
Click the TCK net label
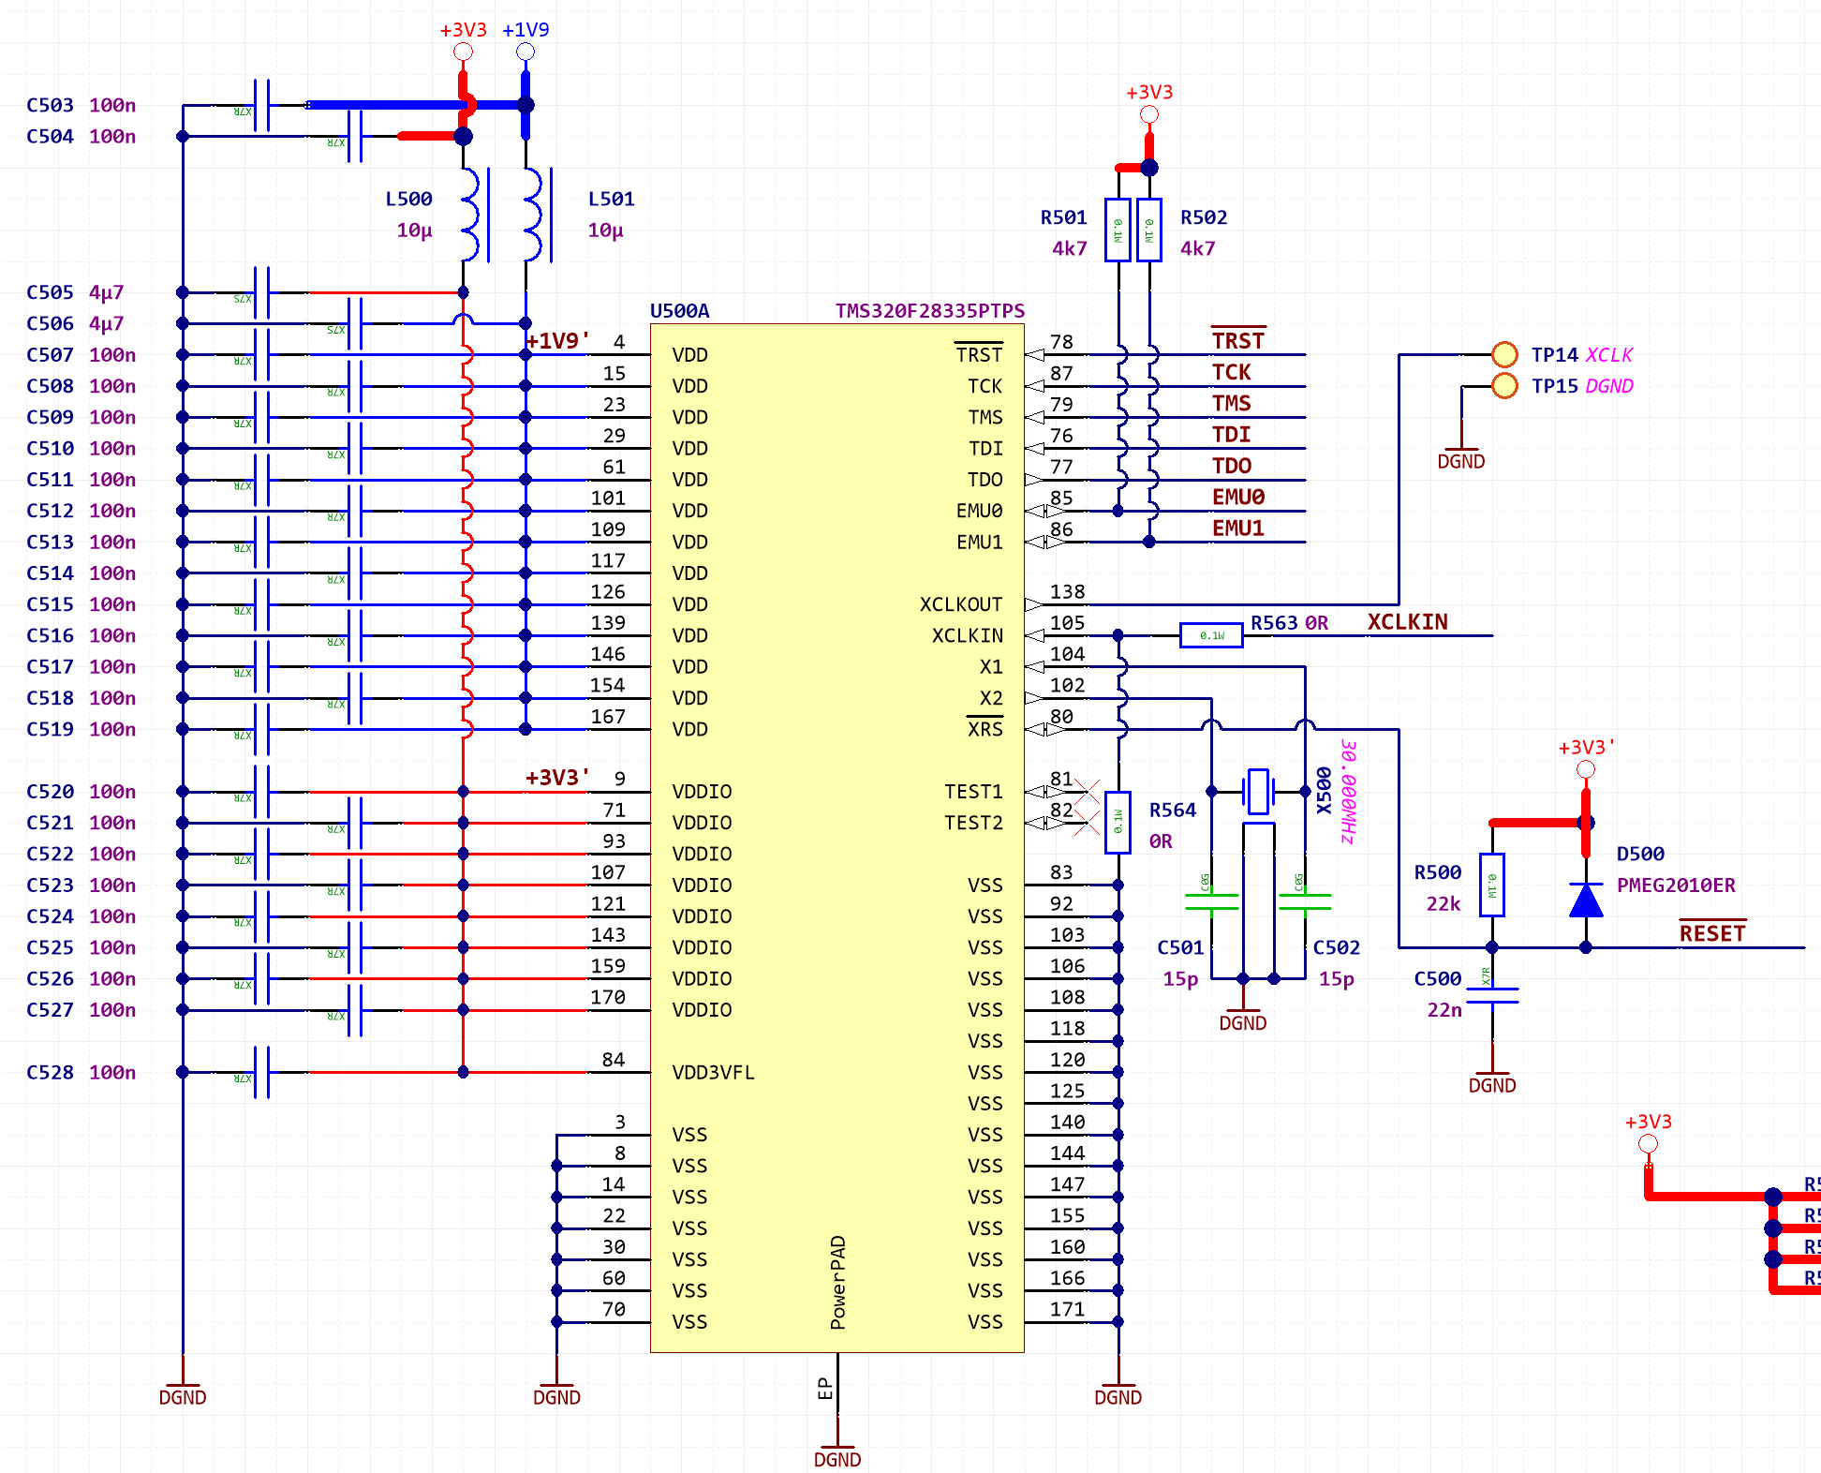(1232, 372)
